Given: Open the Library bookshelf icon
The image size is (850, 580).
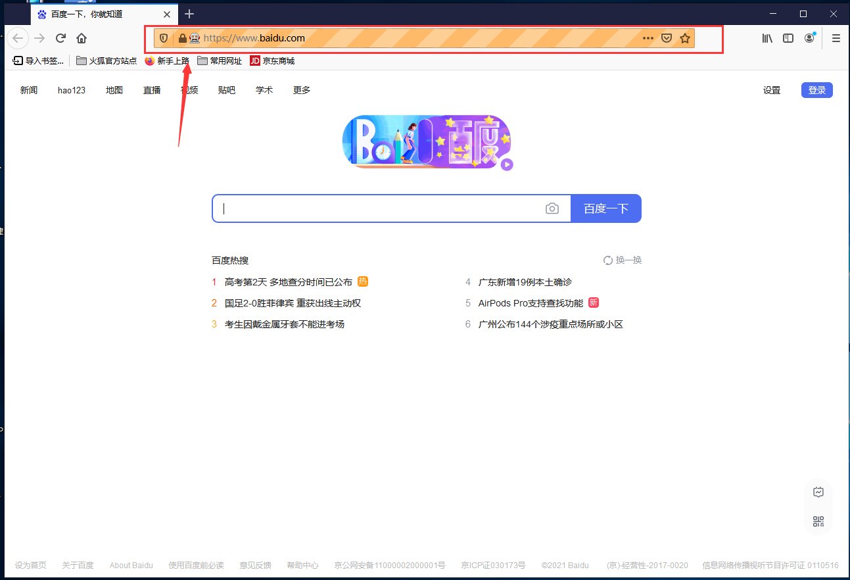Looking at the screenshot, I should pyautogui.click(x=767, y=38).
